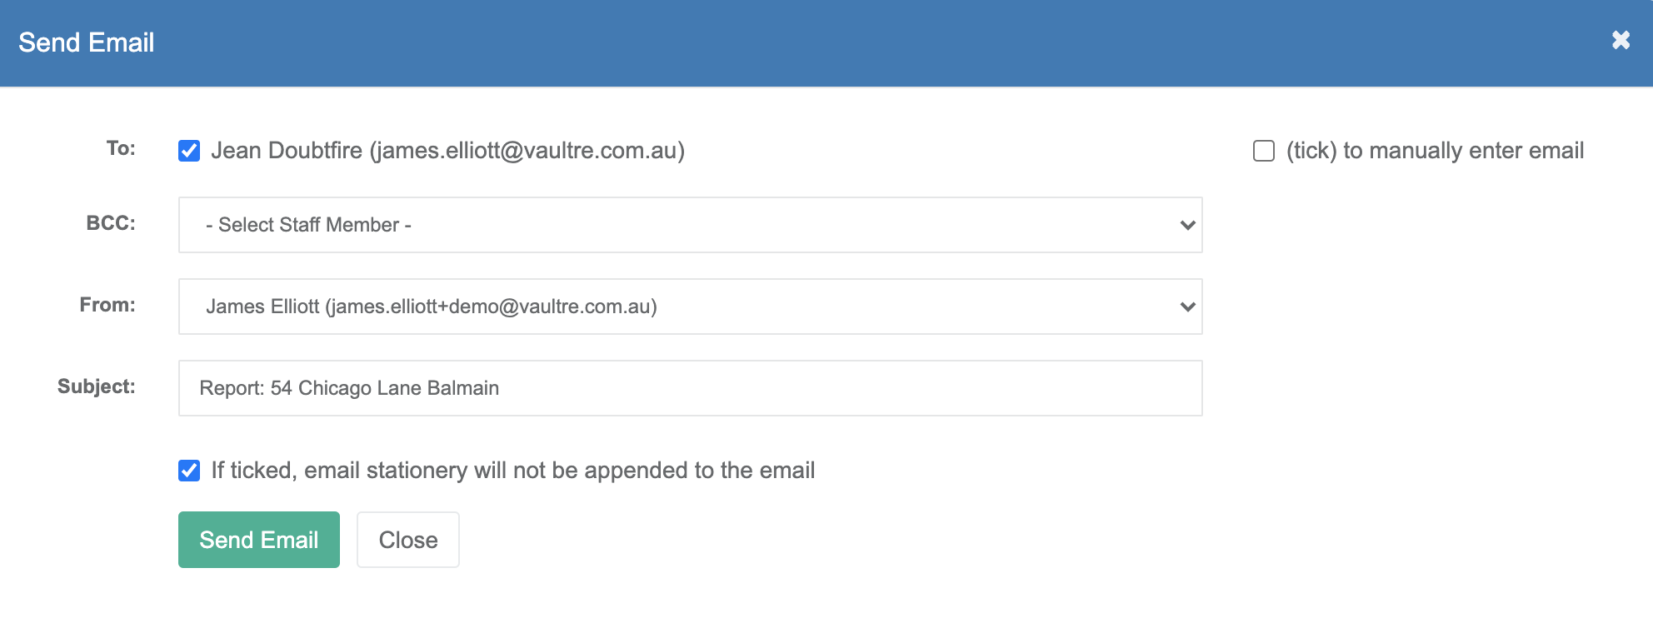
Task: Tick the manually enter email checkbox
Action: tap(1264, 151)
